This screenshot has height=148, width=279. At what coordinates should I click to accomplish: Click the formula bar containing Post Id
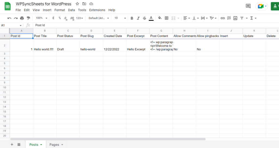coord(157,25)
